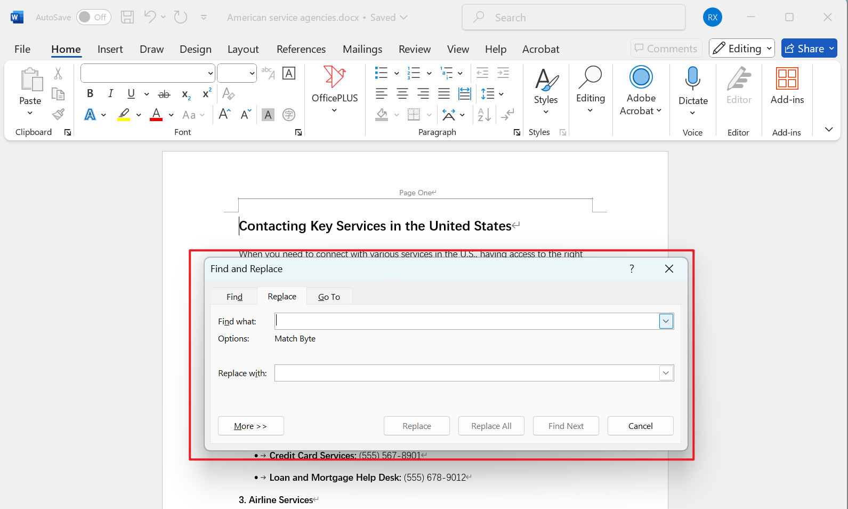This screenshot has height=509, width=848.
Task: Click the Format Painter brush icon
Action: click(58, 114)
